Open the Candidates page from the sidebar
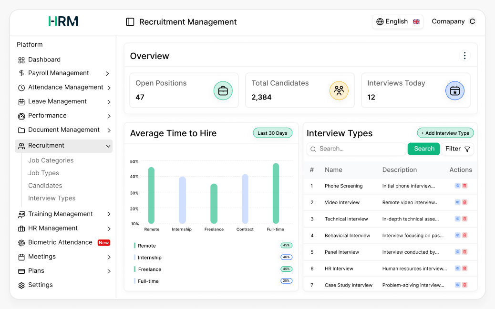Image resolution: width=495 pixels, height=309 pixels. tap(44, 186)
